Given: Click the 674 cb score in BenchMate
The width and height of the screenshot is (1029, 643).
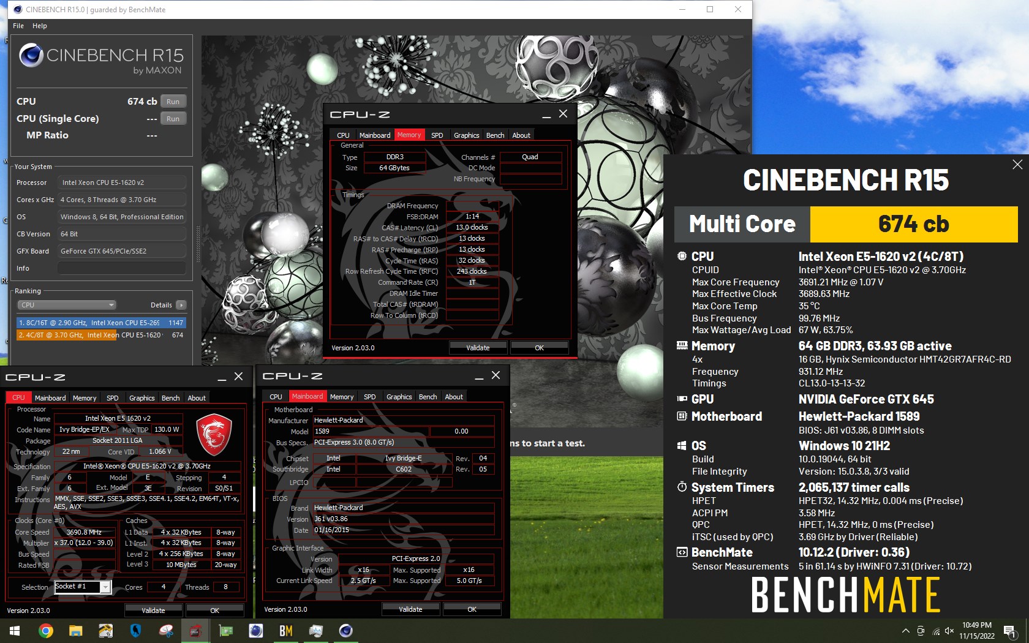Looking at the screenshot, I should coord(913,224).
